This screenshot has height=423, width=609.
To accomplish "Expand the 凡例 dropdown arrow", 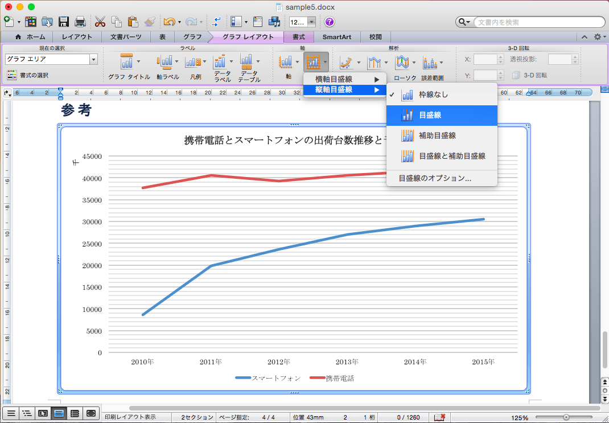I will coord(205,61).
